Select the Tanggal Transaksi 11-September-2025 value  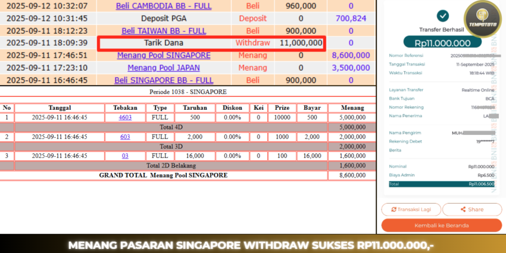475,64
